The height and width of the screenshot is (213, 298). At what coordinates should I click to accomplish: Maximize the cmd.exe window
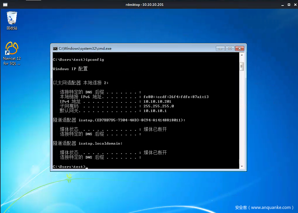230,48
